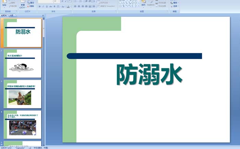The width and height of the screenshot is (240, 149).
Task: Open the Columns menu
Action: coord(94,6)
